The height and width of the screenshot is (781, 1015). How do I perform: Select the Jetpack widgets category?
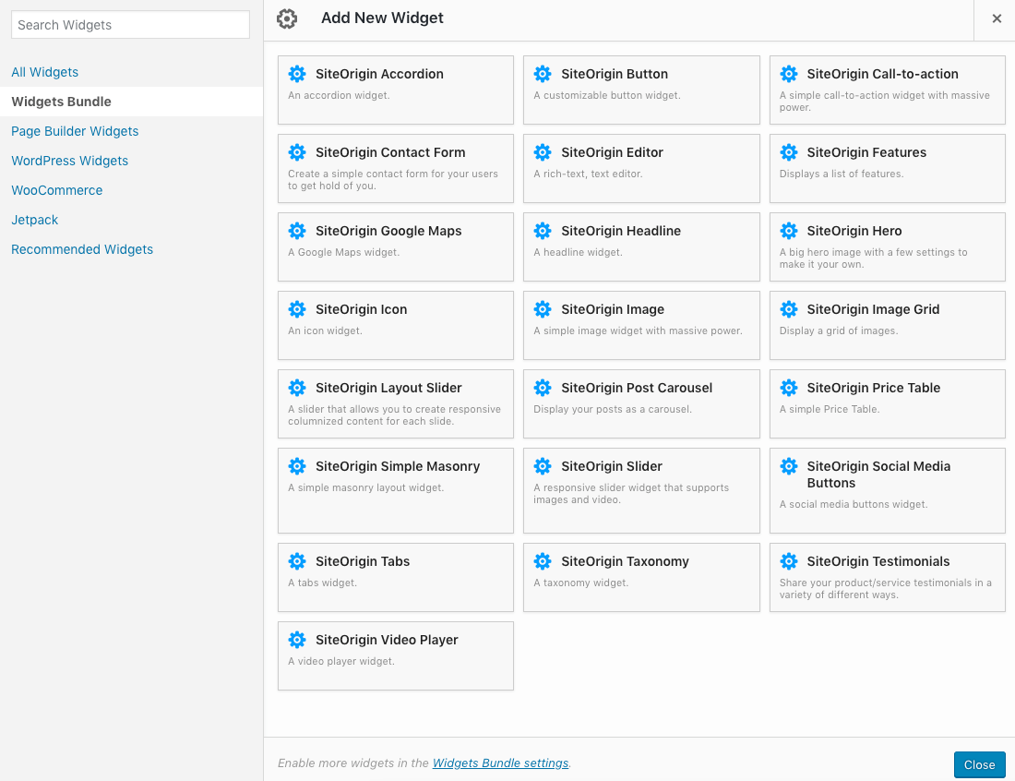coord(34,220)
